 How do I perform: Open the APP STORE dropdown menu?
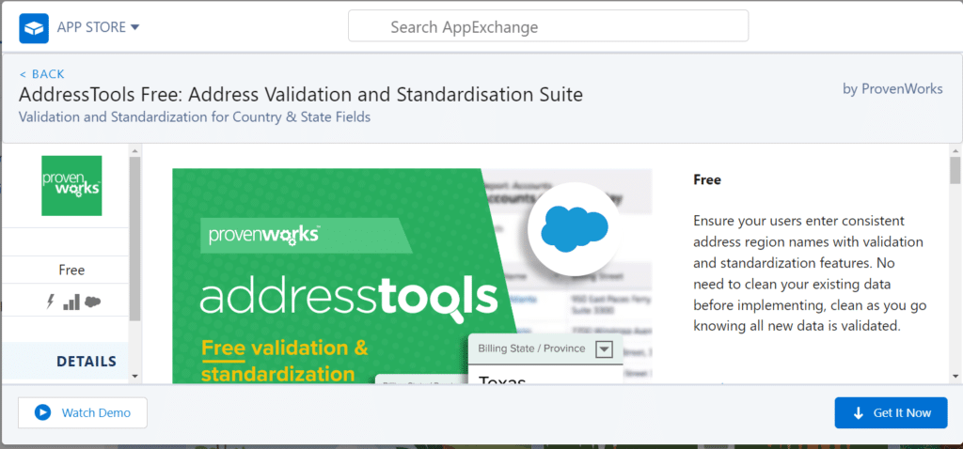click(x=98, y=27)
